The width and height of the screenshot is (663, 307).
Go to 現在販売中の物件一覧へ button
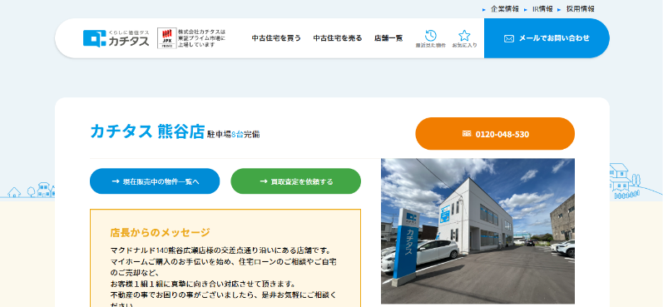click(155, 181)
